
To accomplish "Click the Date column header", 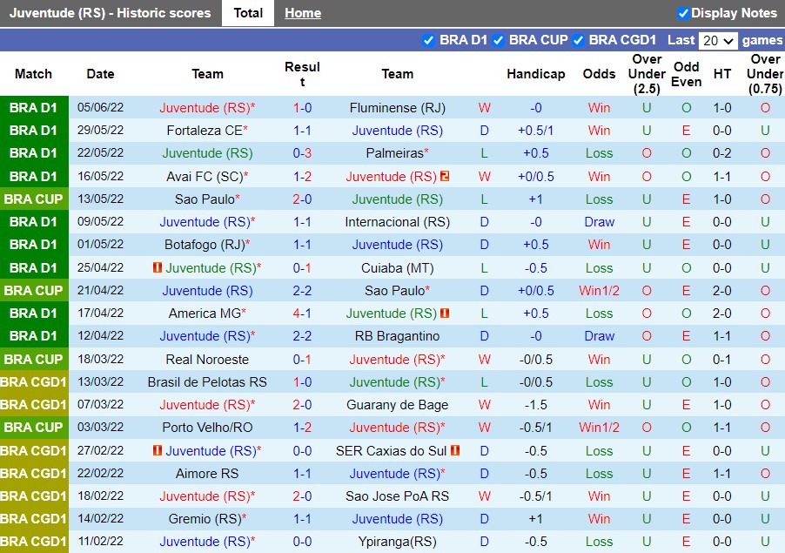I will (100, 74).
